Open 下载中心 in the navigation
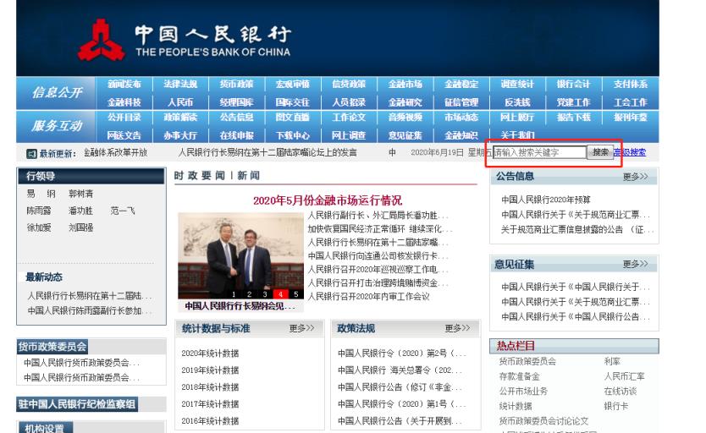This screenshot has height=433, width=706. 293,135
